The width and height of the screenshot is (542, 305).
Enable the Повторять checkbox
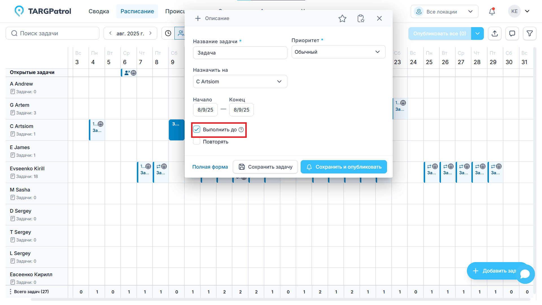pyautogui.click(x=197, y=141)
